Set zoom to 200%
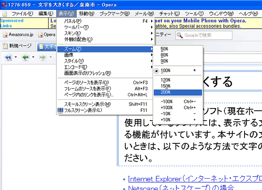 [x=178, y=92]
